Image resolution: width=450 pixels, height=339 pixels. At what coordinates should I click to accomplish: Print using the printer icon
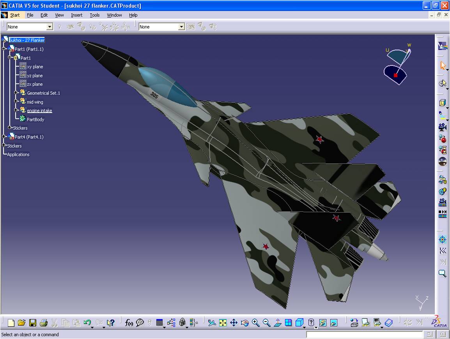[x=44, y=323]
